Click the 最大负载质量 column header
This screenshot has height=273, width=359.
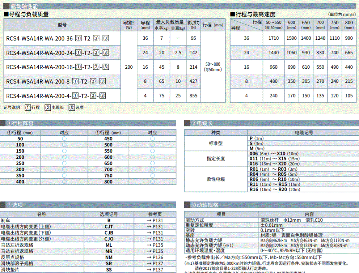[x=170, y=22]
